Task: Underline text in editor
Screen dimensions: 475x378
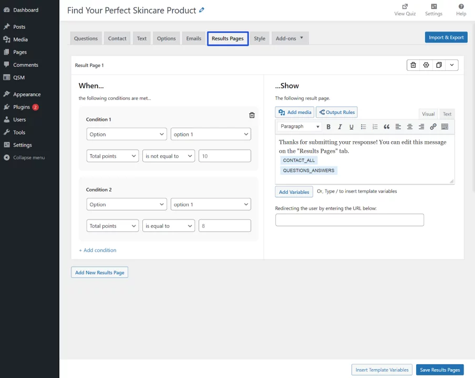Action: [352, 127]
